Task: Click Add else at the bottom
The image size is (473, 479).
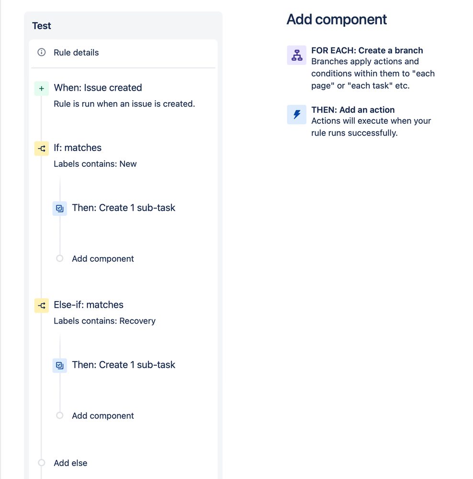Action: [70, 463]
